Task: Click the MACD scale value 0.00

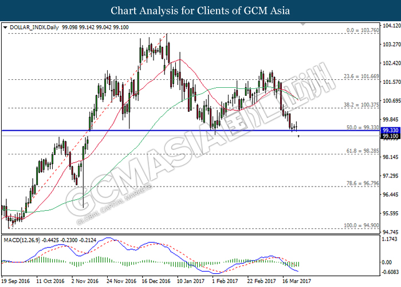Action: click(387, 262)
